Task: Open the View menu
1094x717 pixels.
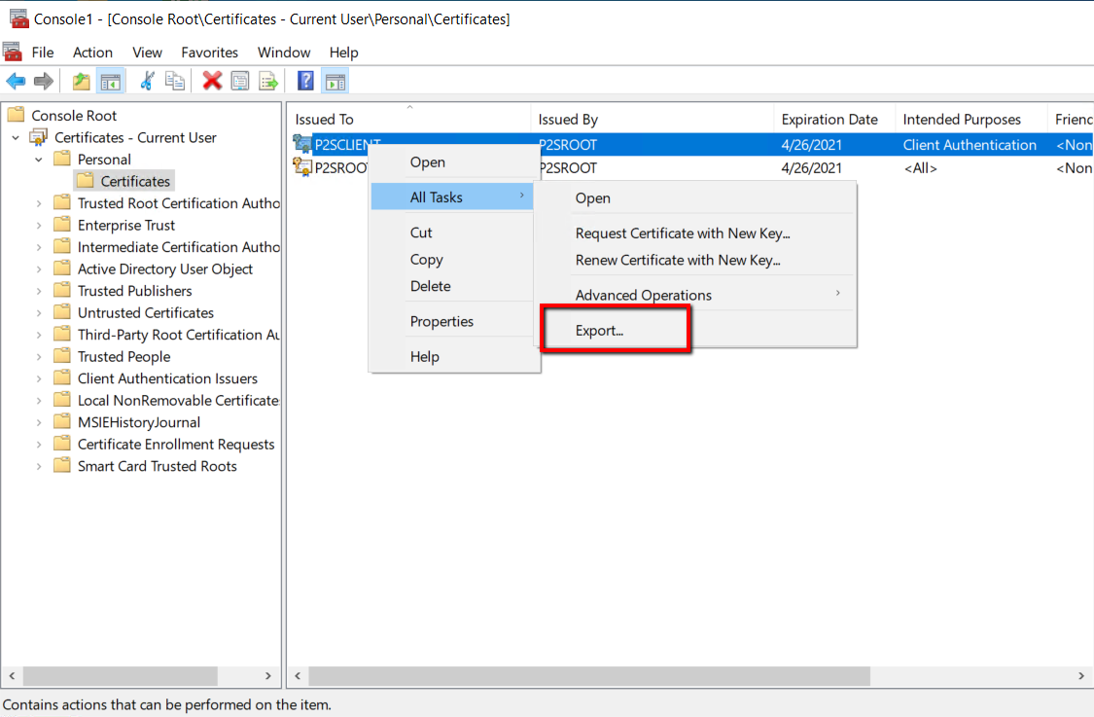Action: click(x=147, y=53)
